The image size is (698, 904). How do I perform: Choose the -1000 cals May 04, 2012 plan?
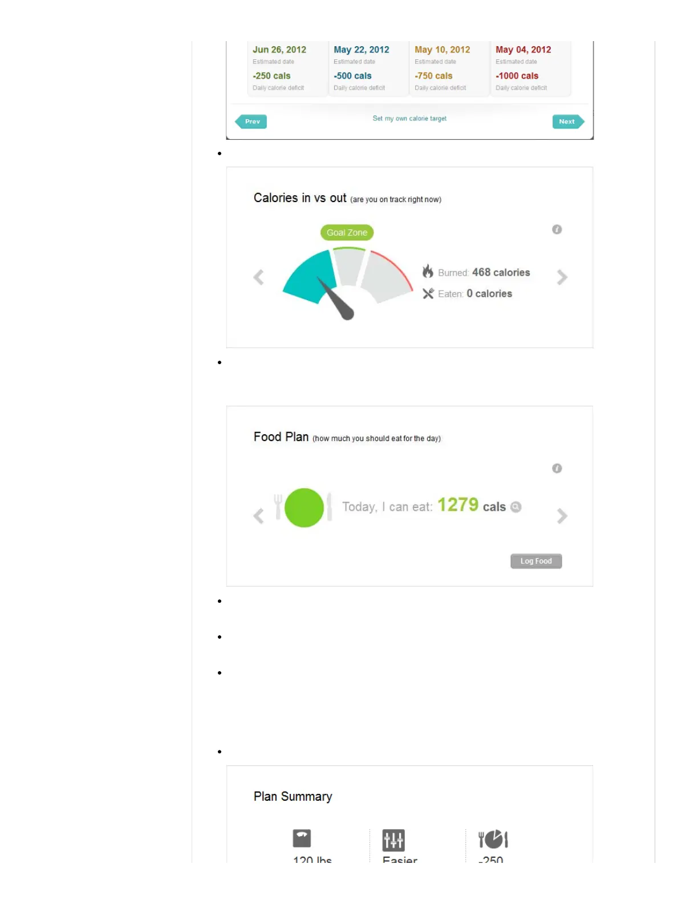(531, 68)
